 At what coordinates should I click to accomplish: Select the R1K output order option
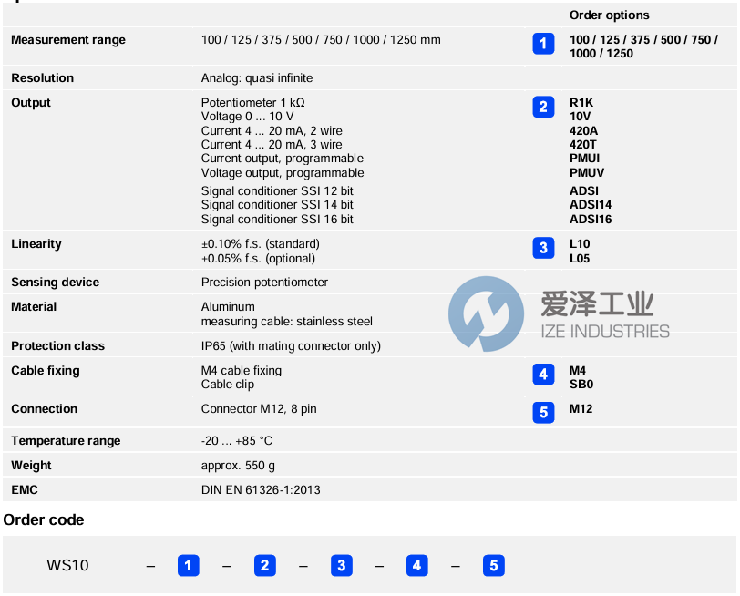[583, 102]
